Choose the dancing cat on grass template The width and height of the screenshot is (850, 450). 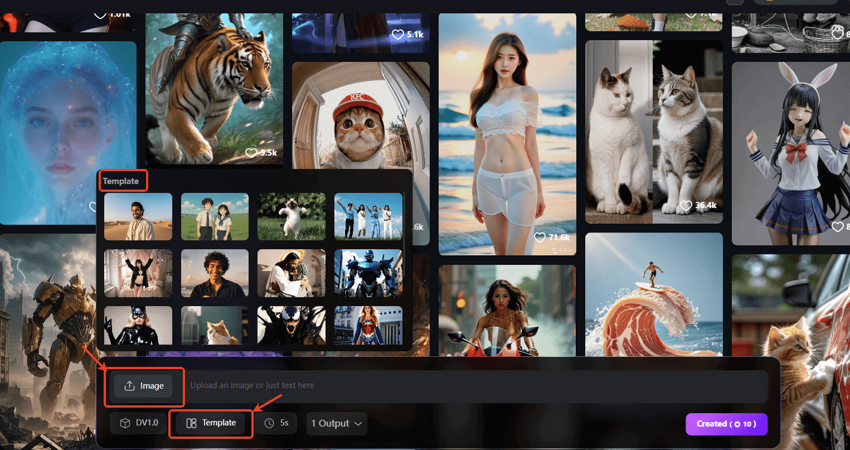[291, 217]
